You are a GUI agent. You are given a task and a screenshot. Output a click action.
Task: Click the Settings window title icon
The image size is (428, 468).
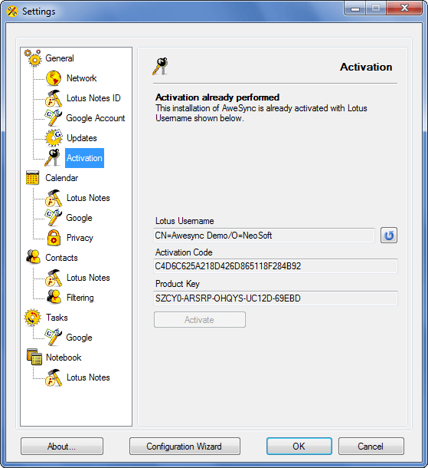(x=12, y=12)
